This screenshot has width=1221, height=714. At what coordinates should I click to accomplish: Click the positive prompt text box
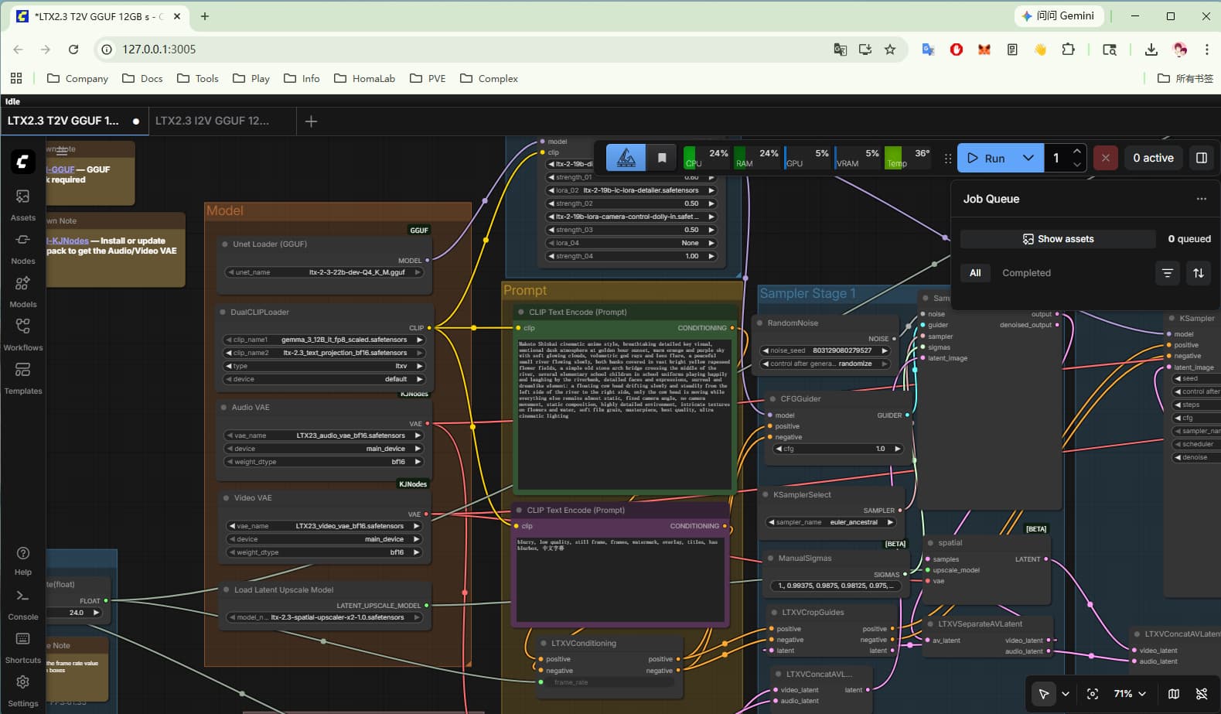623,412
